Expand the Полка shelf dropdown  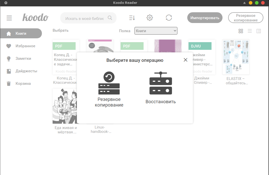(156, 31)
